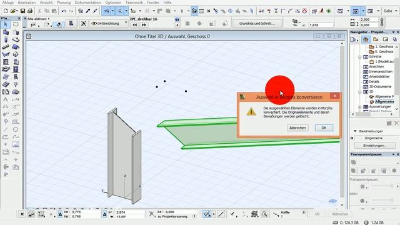
Task: Open the Ablage menu
Action: (x=8, y=2)
